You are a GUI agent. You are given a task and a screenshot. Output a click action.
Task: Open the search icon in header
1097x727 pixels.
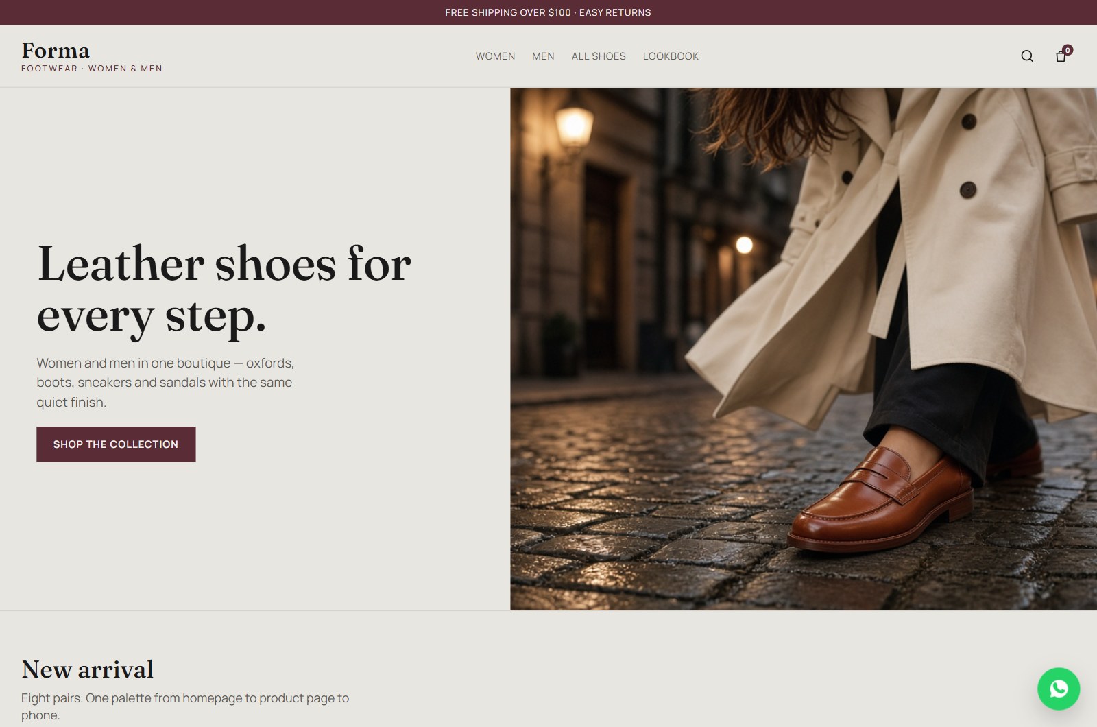[x=1026, y=56]
